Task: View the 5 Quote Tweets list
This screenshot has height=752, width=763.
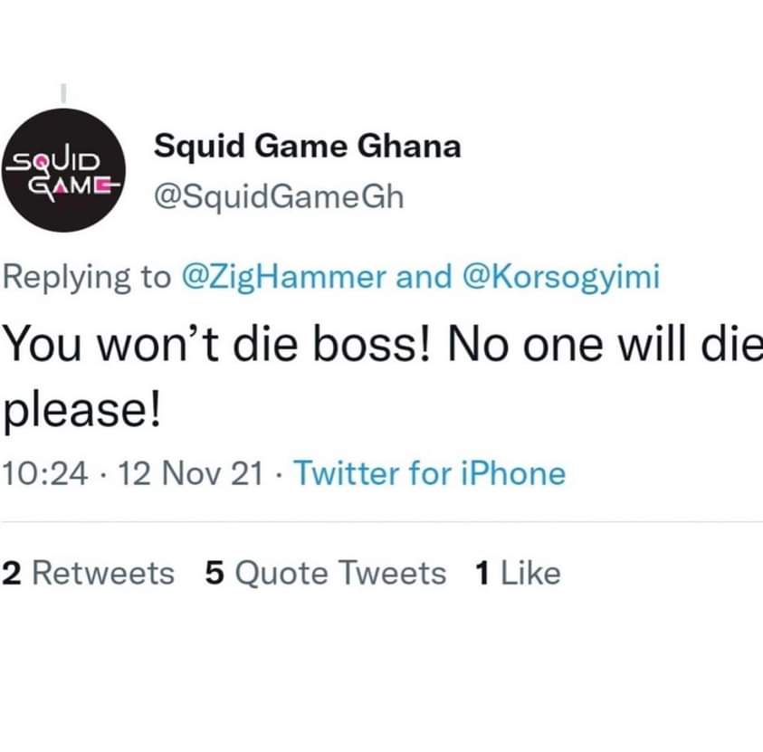Action: click(326, 573)
